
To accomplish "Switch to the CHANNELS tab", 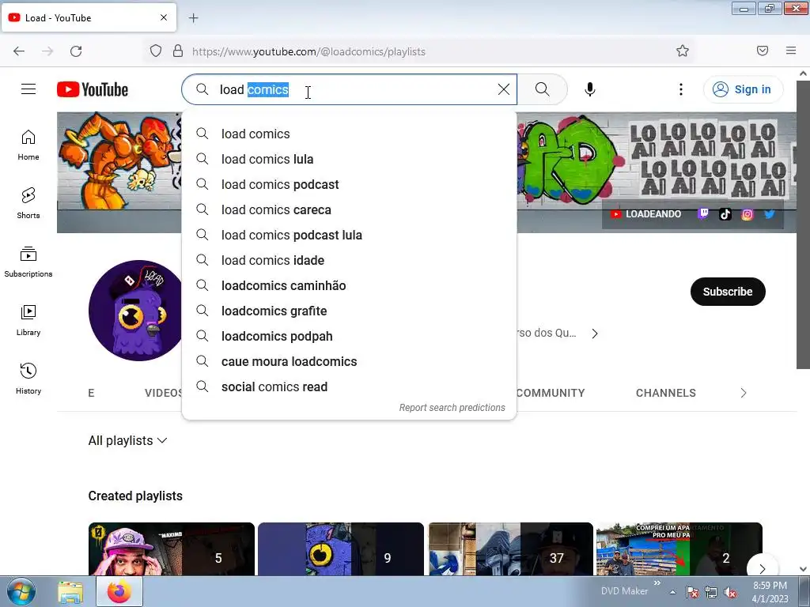I will point(666,393).
